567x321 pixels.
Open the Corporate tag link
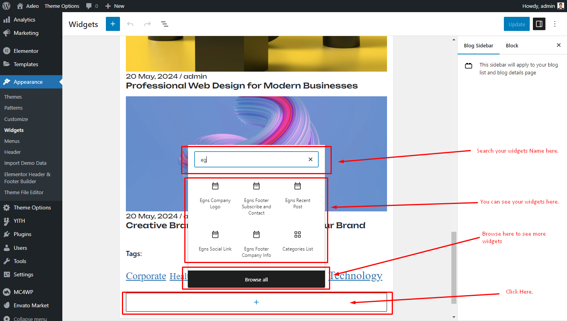pos(146,276)
